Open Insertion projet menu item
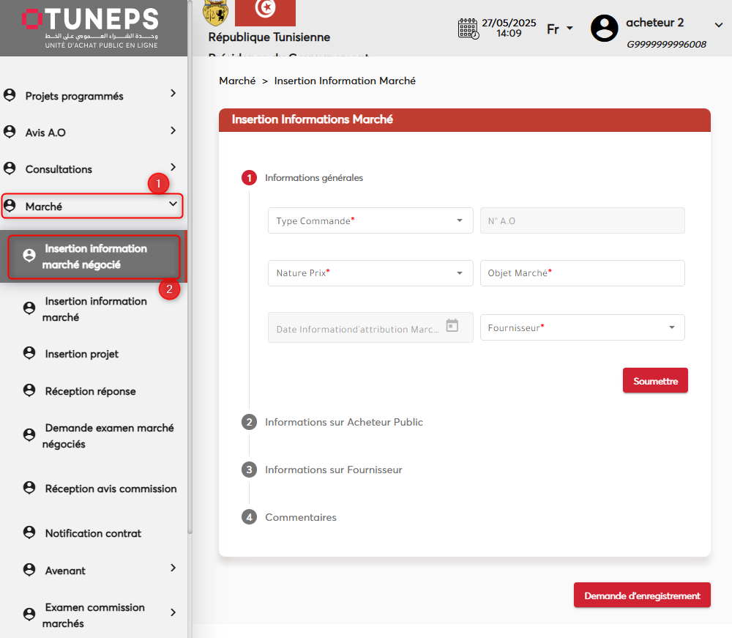 tap(81, 354)
